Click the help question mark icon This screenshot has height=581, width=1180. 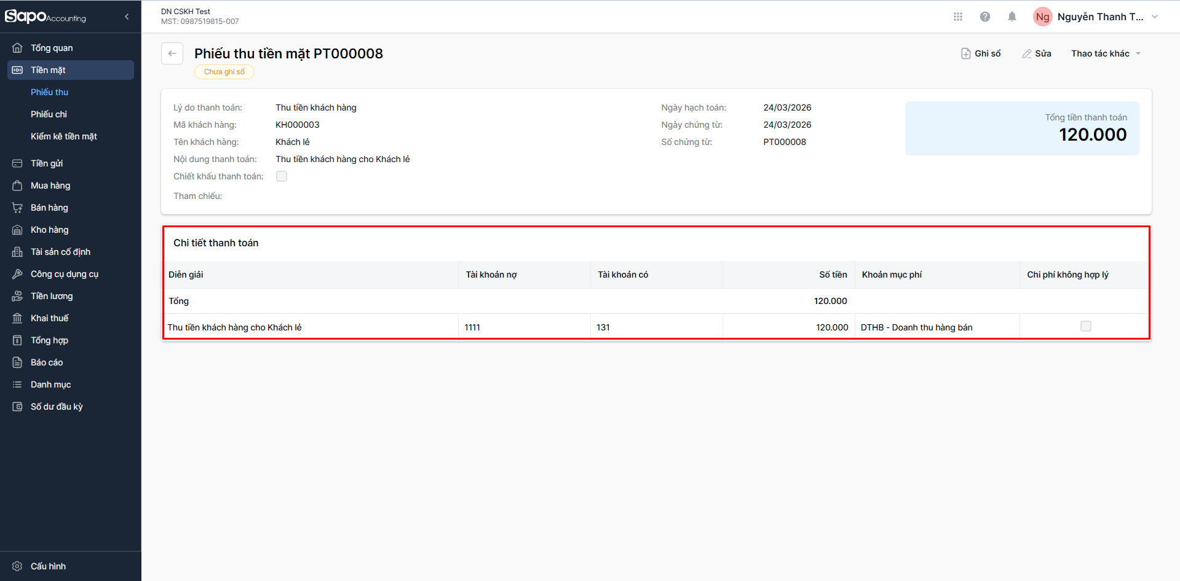coord(984,17)
